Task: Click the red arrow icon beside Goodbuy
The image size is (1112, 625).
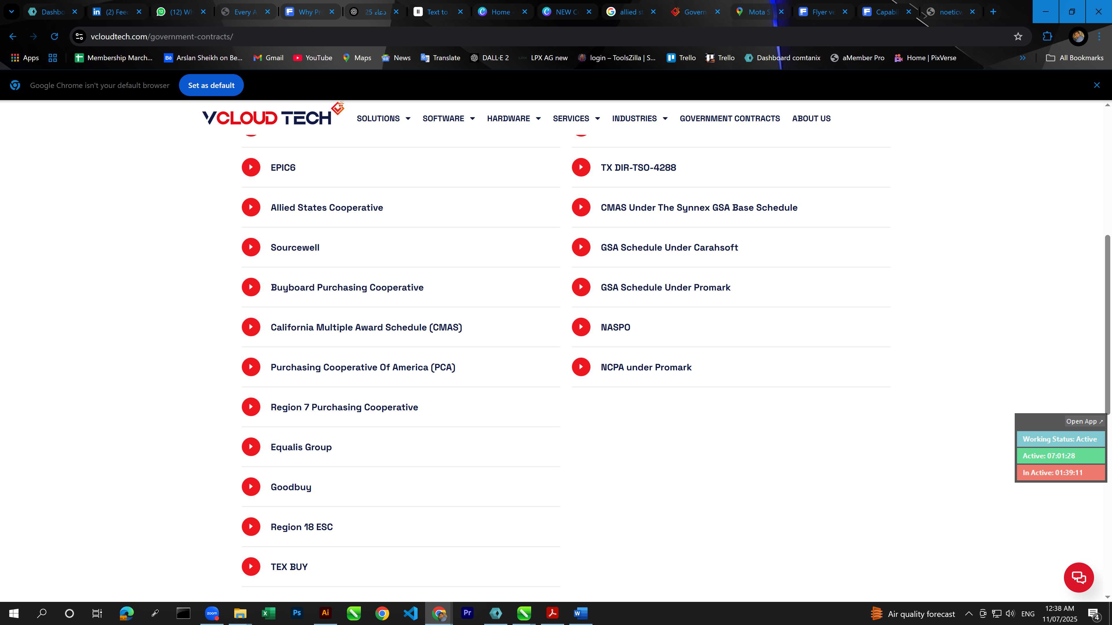Action: click(x=251, y=486)
